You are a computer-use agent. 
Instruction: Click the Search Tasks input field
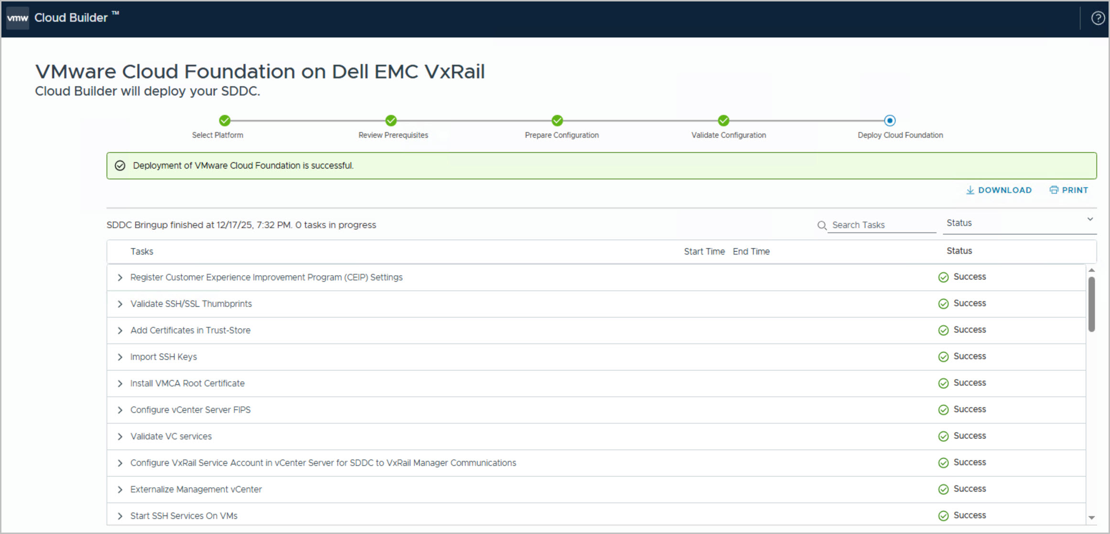click(882, 225)
